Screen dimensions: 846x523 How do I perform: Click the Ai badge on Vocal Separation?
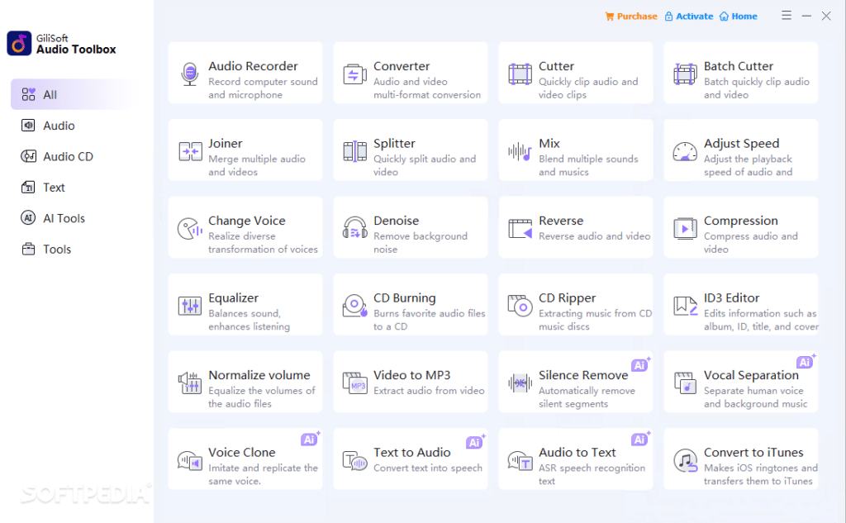(805, 362)
